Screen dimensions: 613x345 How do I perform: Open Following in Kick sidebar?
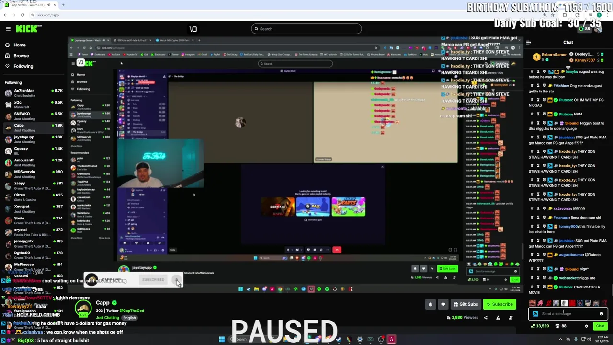click(23, 66)
